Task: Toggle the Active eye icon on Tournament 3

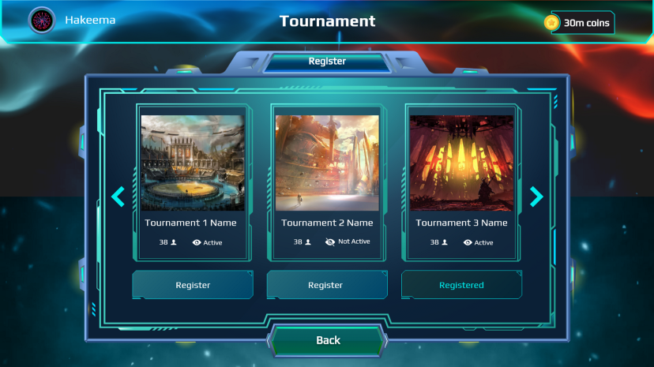Action: 468,242
